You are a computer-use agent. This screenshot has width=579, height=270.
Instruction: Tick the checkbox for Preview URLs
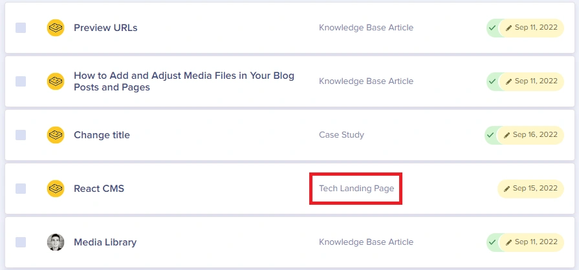tap(21, 28)
